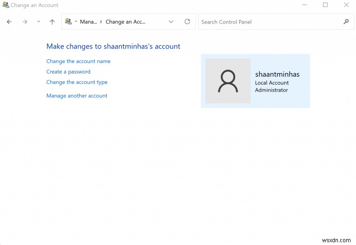Click the User Accounts icon in the address bar
The image size is (356, 245).
click(x=69, y=22)
